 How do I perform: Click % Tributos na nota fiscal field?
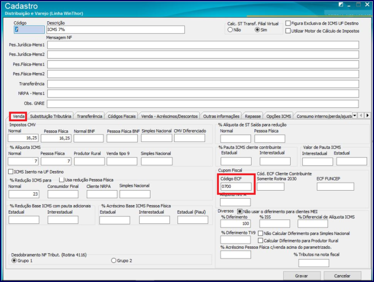pos(314,263)
